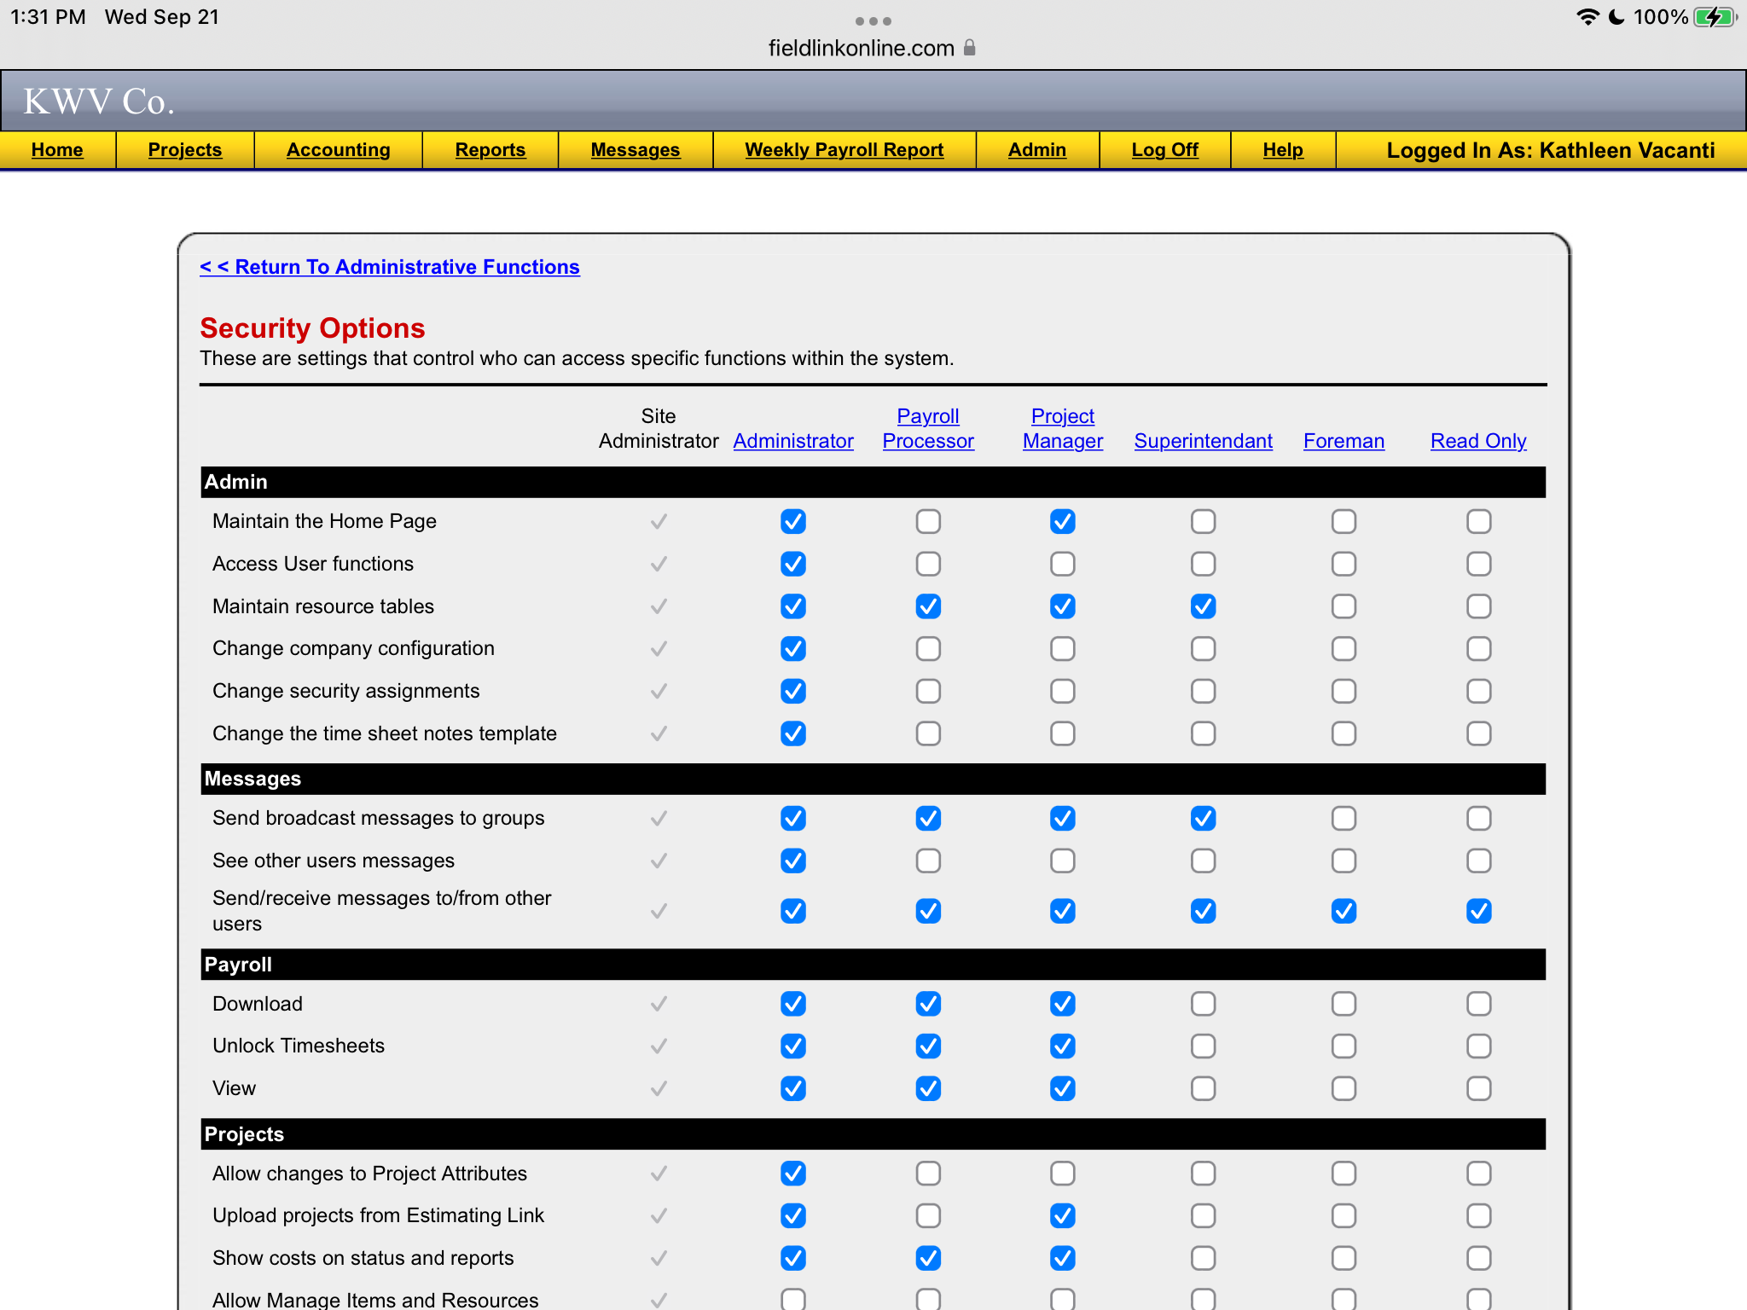
Task: Click the Help navigation icon
Action: click(1282, 150)
